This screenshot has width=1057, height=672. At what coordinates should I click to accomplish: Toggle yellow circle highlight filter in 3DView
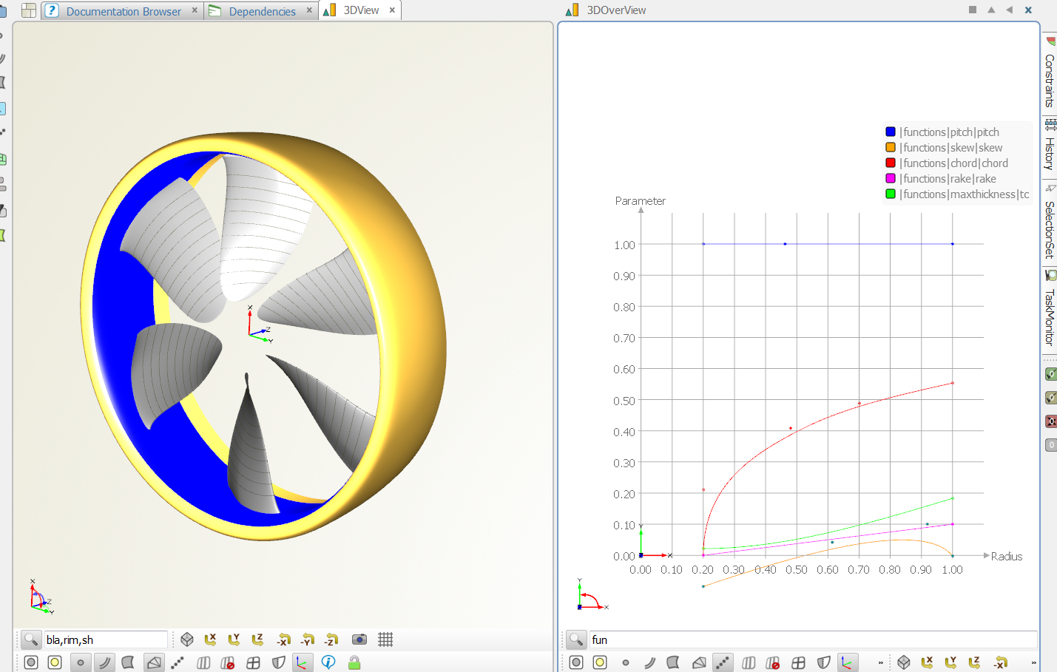[55, 662]
